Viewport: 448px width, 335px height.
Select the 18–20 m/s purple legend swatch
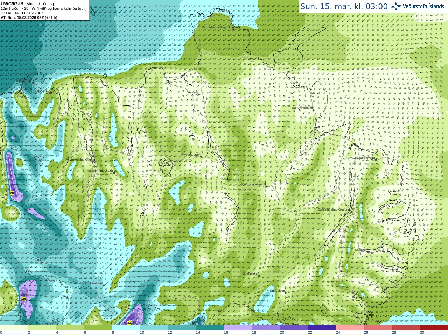(266, 328)
